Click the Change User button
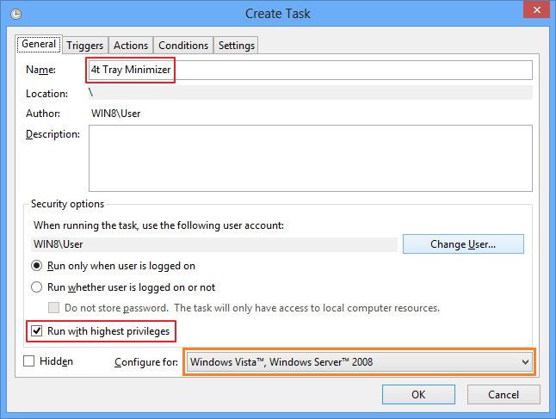This screenshot has width=556, height=419. click(x=463, y=244)
